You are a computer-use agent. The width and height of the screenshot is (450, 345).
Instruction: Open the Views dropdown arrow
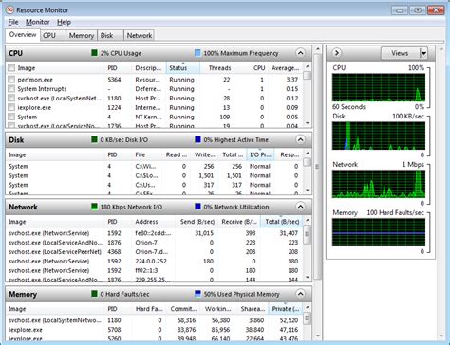423,53
